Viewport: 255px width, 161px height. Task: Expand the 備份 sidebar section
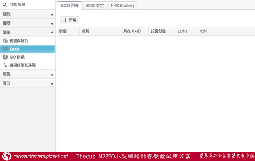click(28, 83)
